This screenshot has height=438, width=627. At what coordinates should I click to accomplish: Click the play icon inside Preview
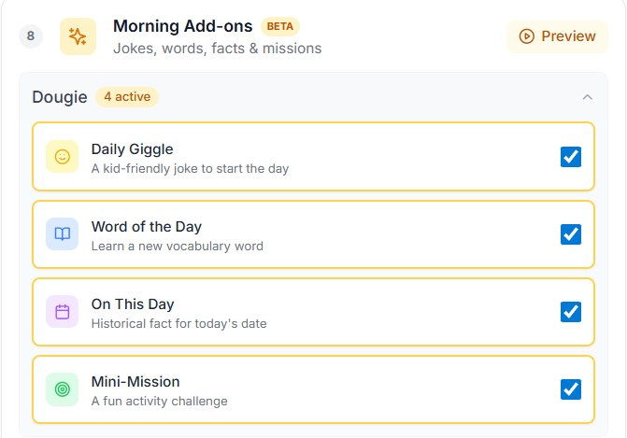[527, 36]
